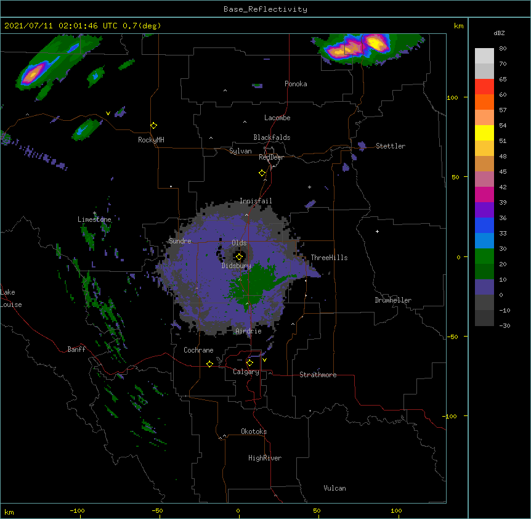Viewport: 531px width, 519px height.
Task: Click the Innisfail city label
Action: tap(256, 201)
